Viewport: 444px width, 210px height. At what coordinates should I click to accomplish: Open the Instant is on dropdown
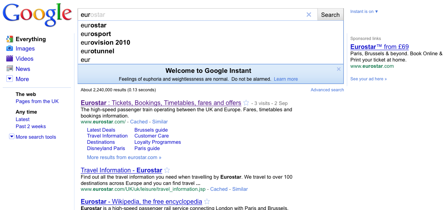point(364,12)
